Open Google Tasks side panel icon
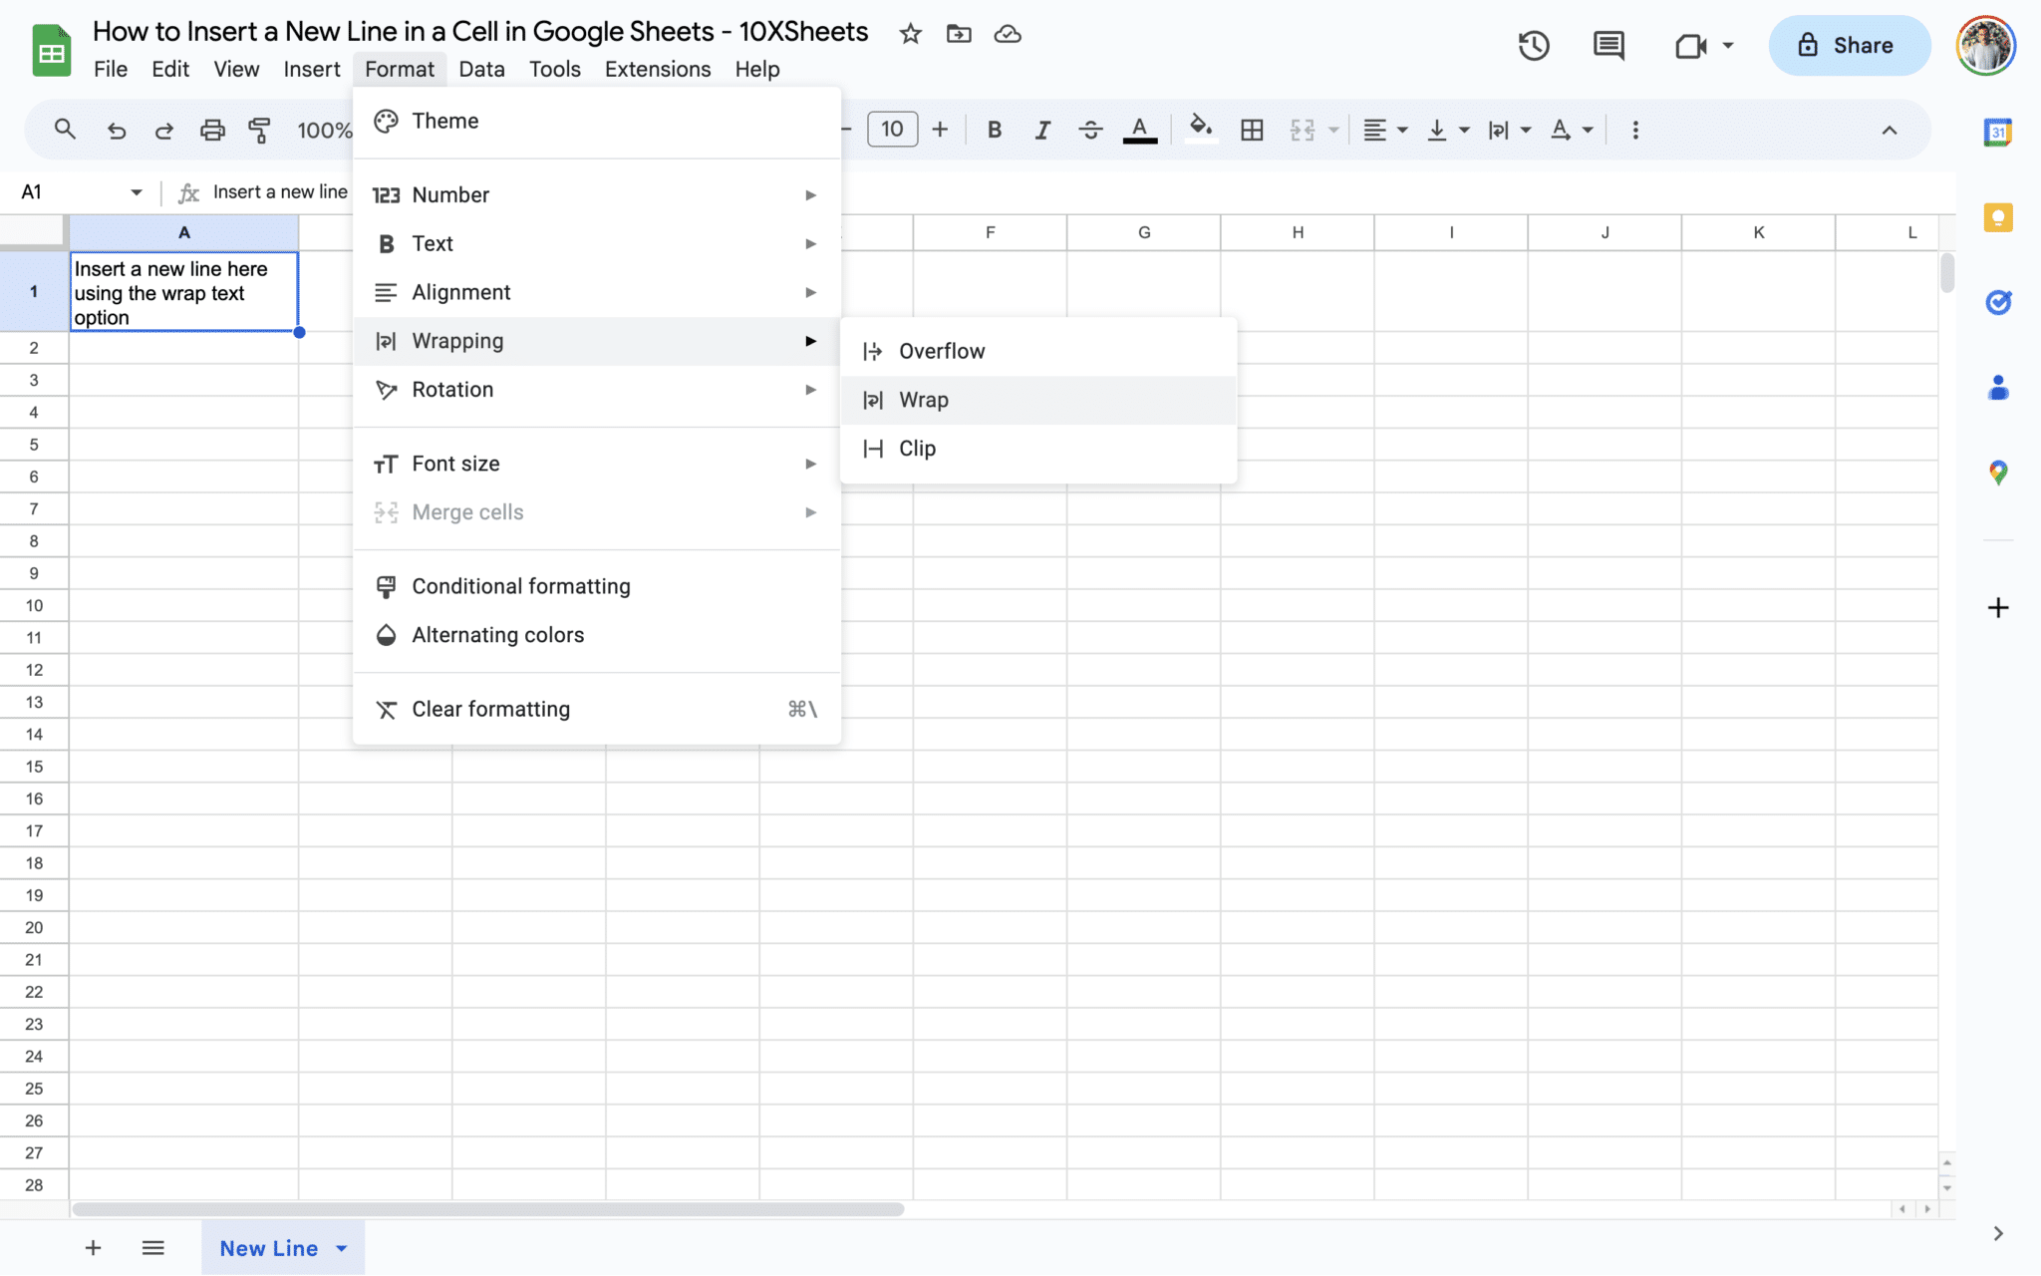The height and width of the screenshot is (1276, 2041). point(1998,302)
